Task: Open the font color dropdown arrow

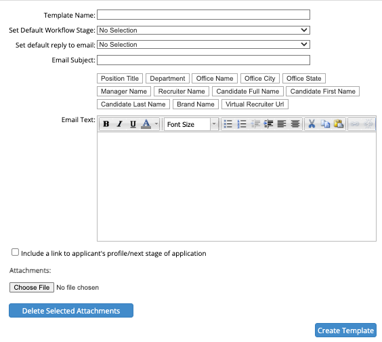Action: point(156,124)
